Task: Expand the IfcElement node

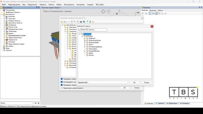Action: (85, 38)
